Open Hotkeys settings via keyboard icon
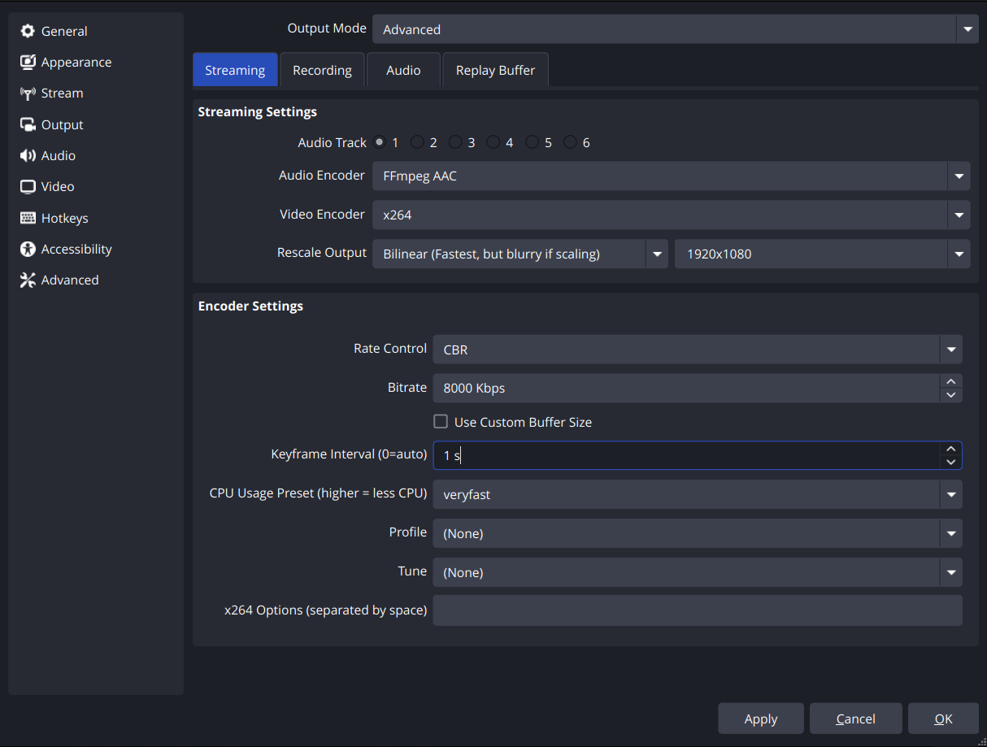 pos(28,218)
